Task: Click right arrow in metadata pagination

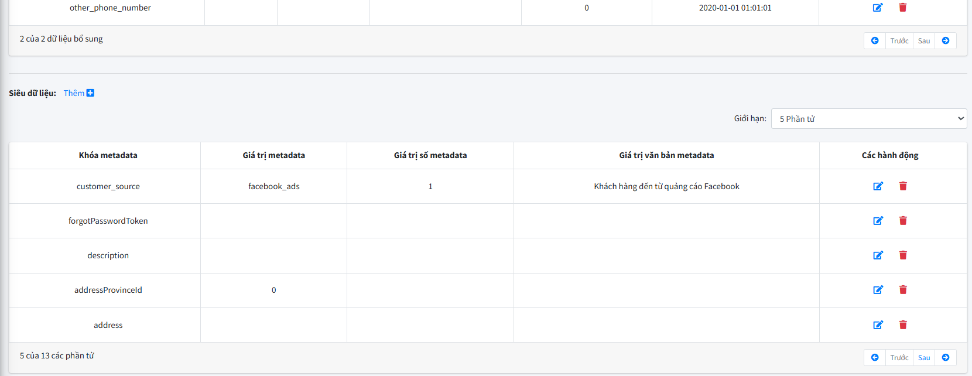Action: tap(946, 358)
